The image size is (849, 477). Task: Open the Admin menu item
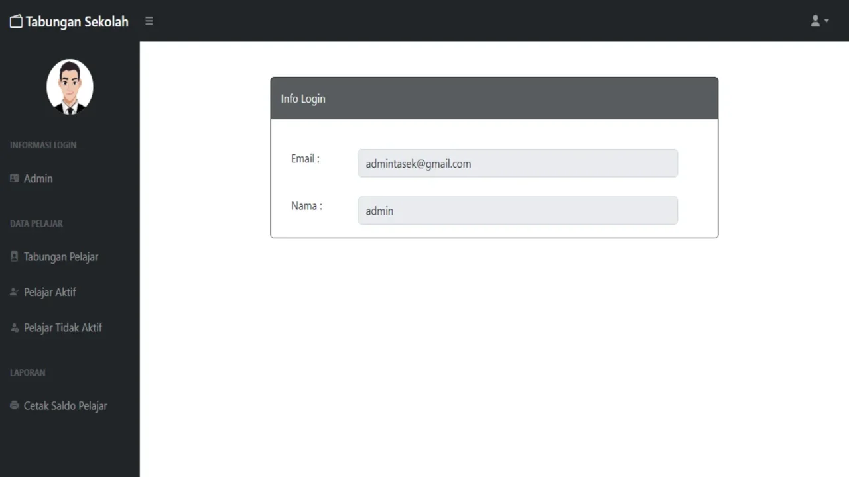click(x=38, y=178)
